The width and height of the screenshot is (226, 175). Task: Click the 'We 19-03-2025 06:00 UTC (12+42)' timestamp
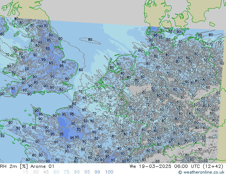pyautogui.click(x=176, y=166)
